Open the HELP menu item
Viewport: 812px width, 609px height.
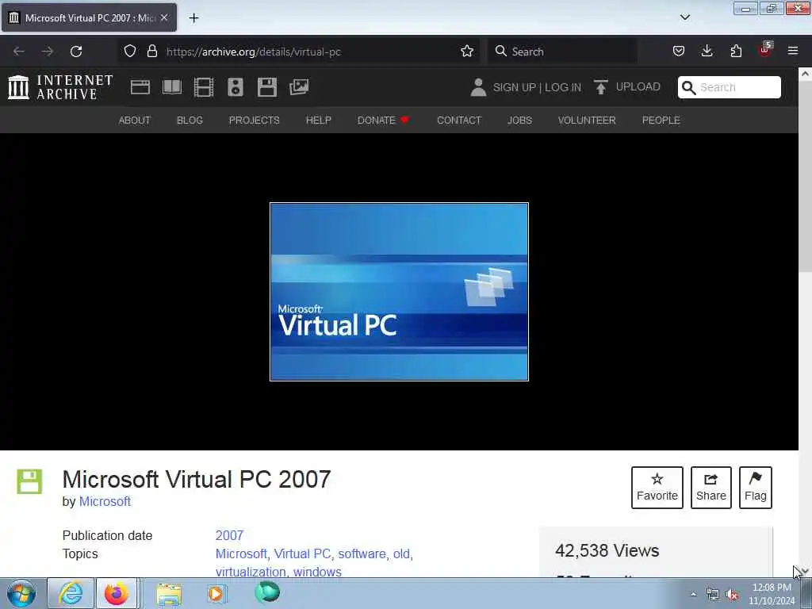click(319, 121)
